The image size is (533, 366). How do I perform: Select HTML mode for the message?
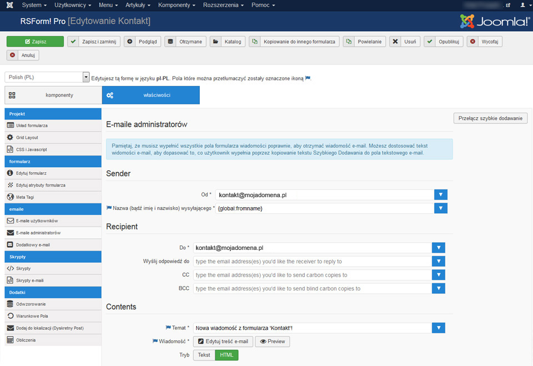(227, 355)
